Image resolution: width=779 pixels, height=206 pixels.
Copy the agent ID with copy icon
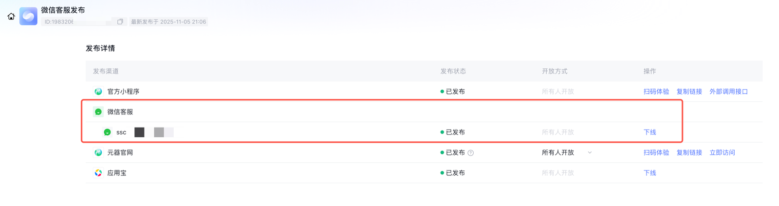pyautogui.click(x=120, y=21)
